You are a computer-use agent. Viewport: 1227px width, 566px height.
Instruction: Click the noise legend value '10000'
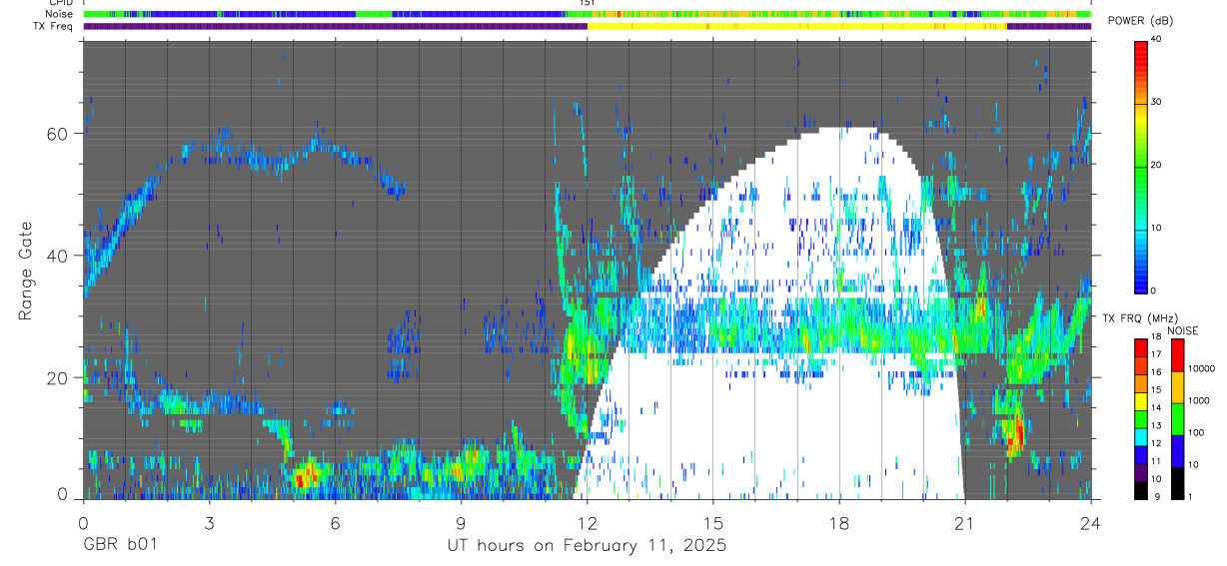click(1201, 368)
